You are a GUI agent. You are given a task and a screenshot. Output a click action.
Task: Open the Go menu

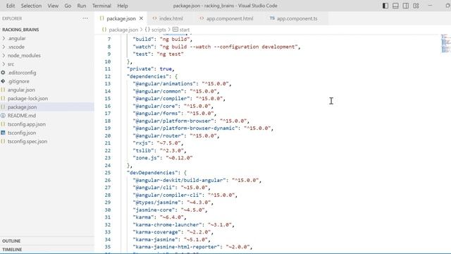pos(68,6)
